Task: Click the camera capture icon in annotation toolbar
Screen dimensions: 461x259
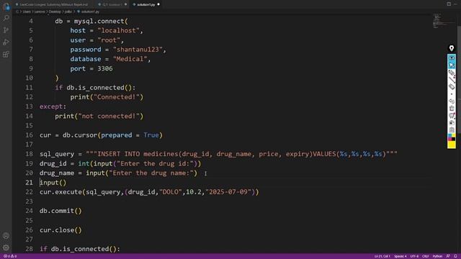Action: pyautogui.click(x=452, y=123)
